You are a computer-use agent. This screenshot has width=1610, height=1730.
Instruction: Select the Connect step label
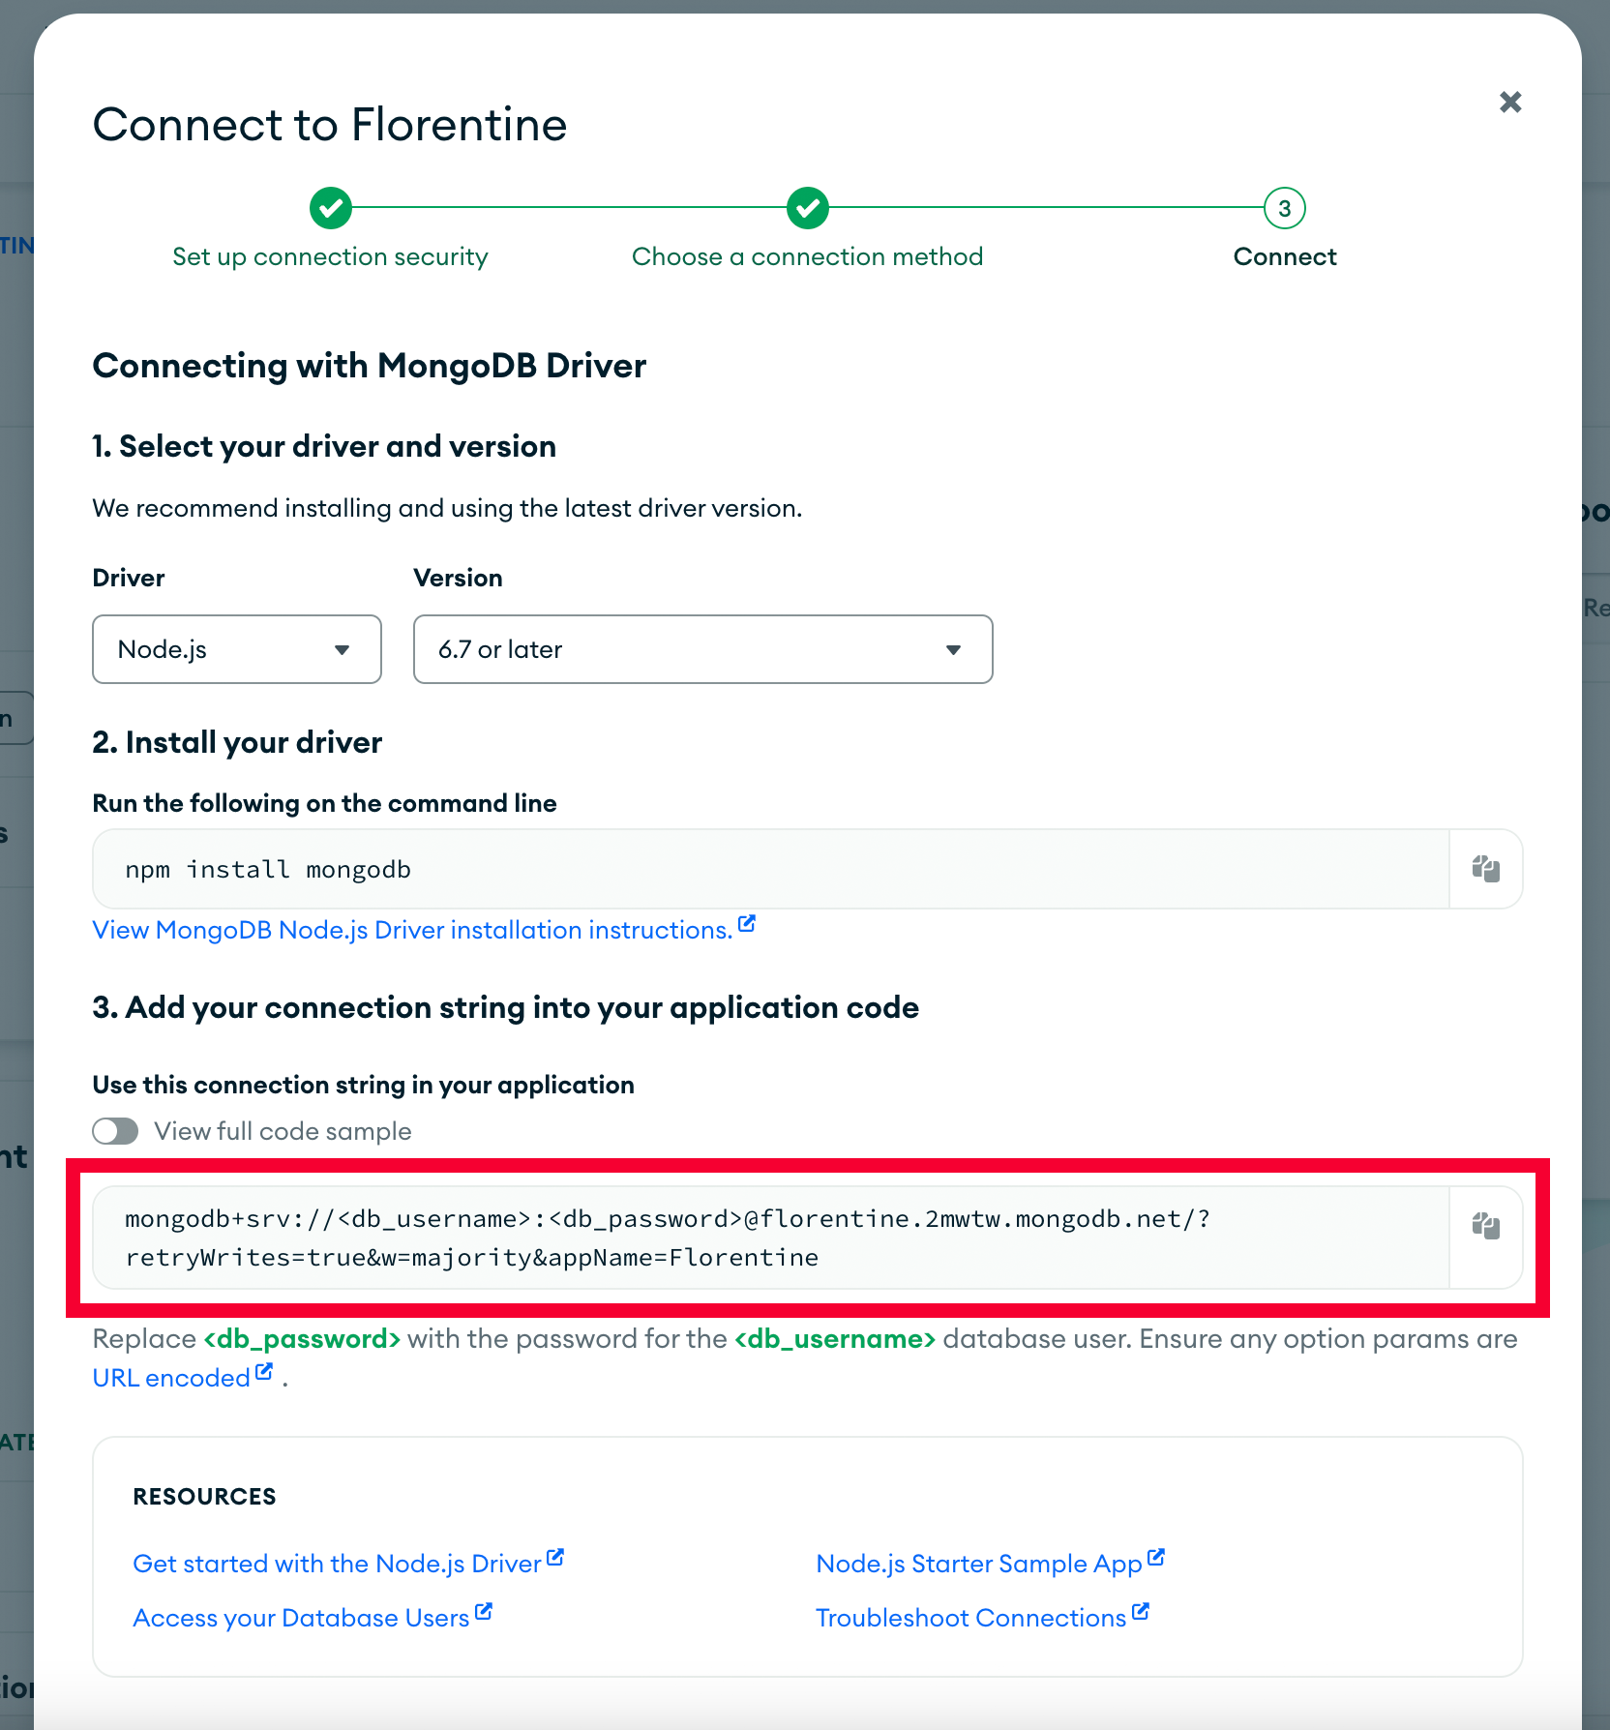(x=1285, y=256)
